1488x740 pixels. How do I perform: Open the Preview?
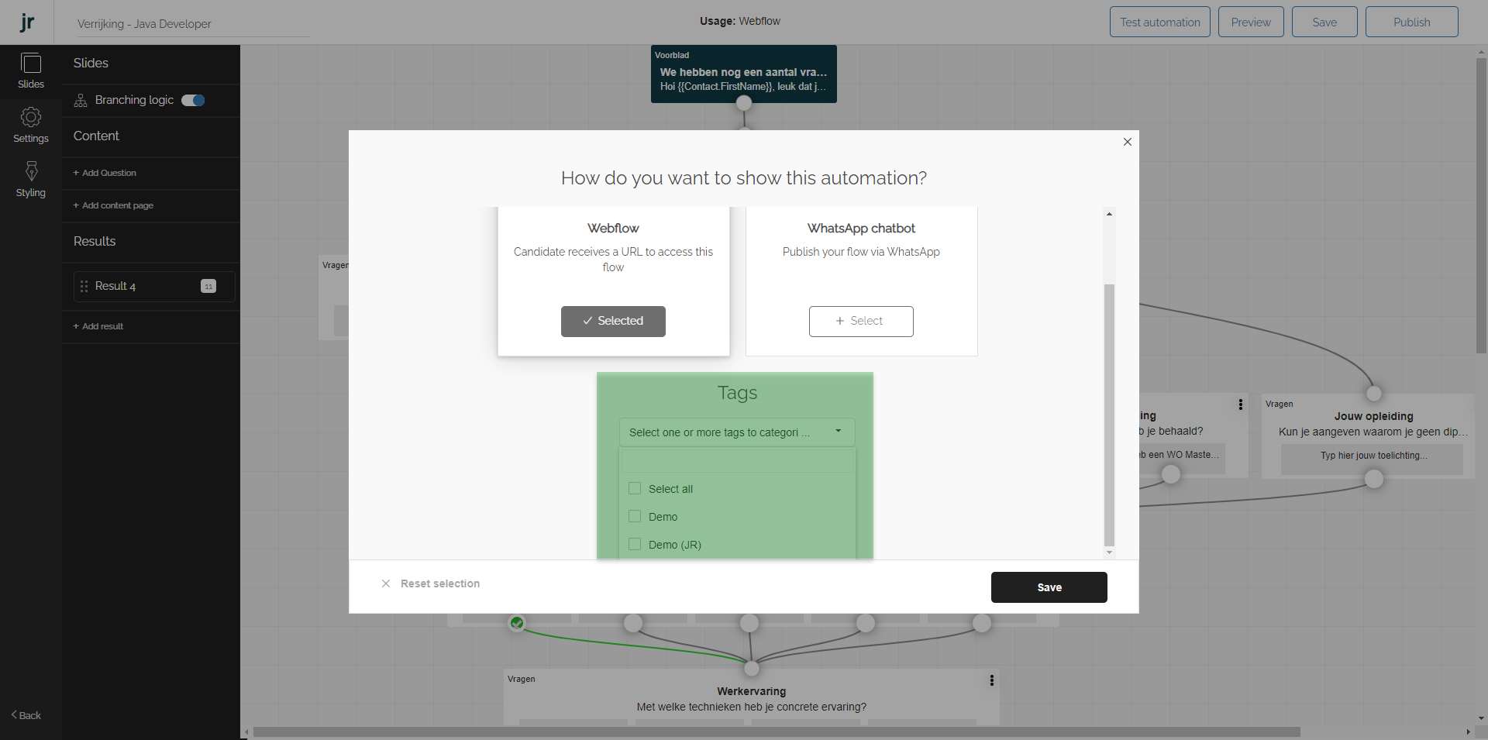[x=1251, y=22]
